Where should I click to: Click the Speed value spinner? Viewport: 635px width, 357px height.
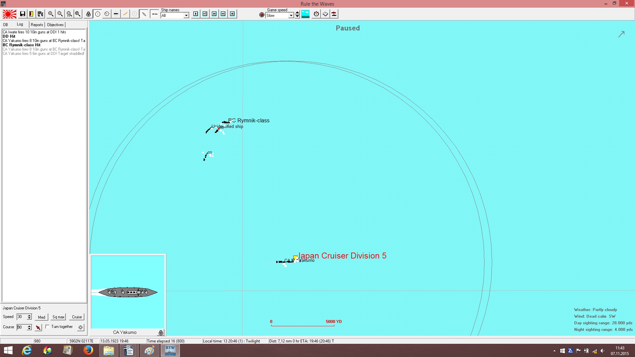click(x=29, y=317)
